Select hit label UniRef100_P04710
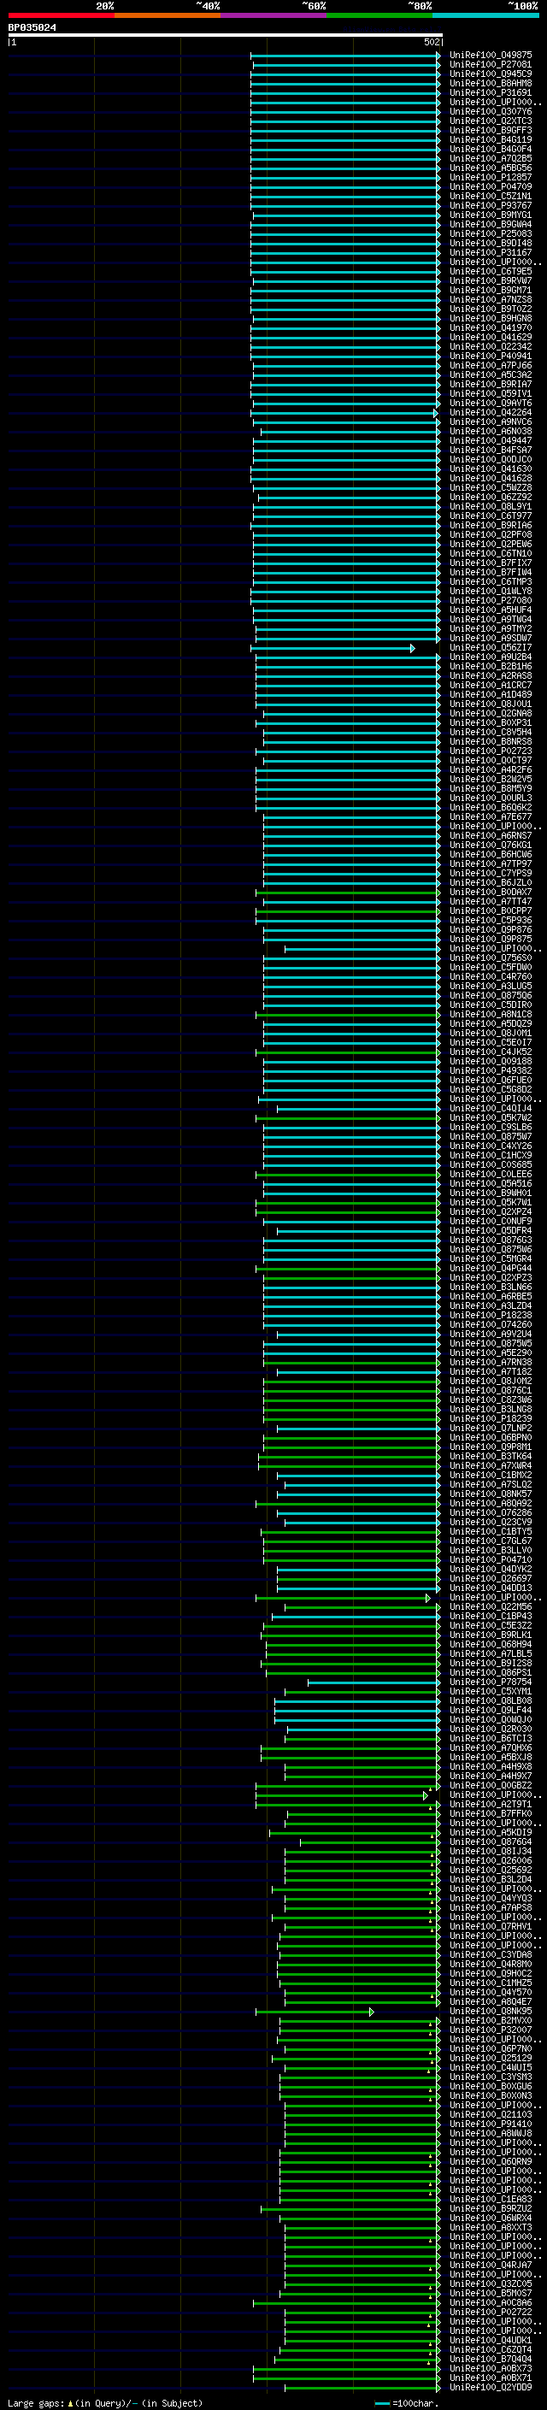The height and width of the screenshot is (2410, 547). click(491, 1559)
